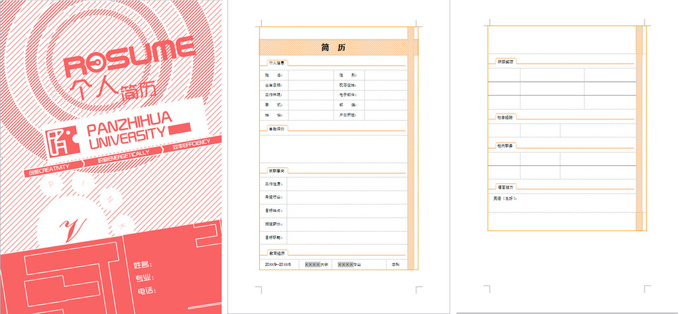This screenshot has width=679, height=314.
Task: Click the 'PANZHIHUA' text on the cover banner
Action: point(129,125)
